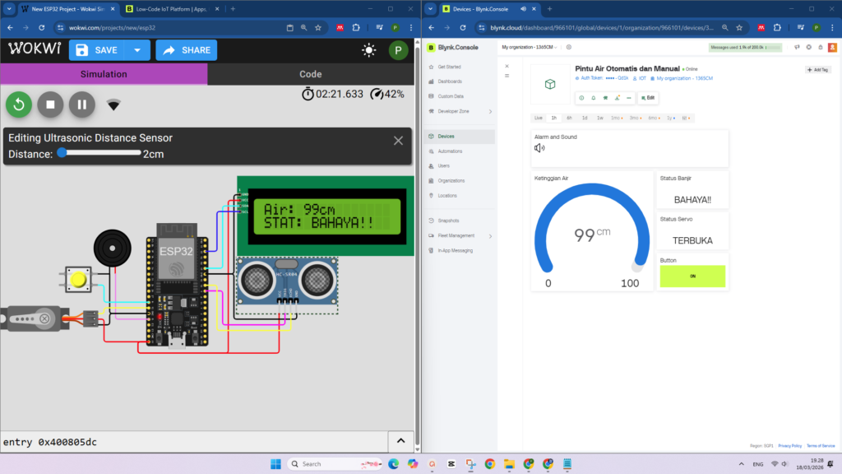Adjust the ultrasonic Distance slider handle

(x=62, y=152)
